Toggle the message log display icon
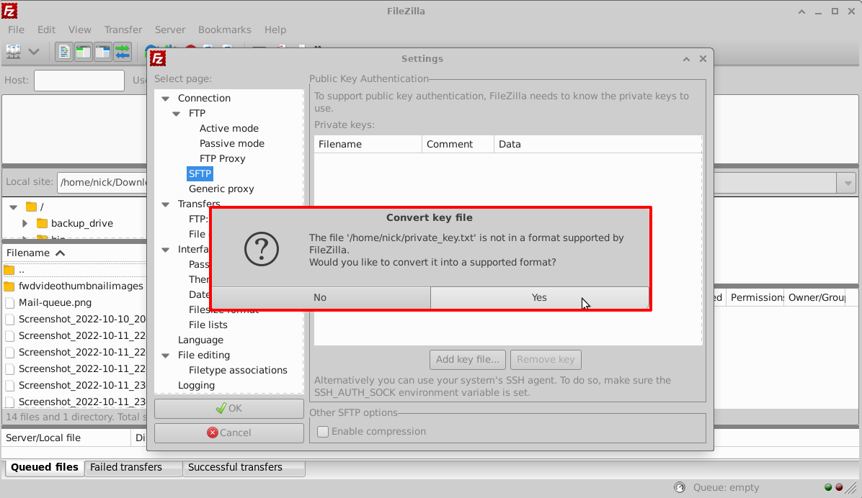This screenshot has width=862, height=498. (x=63, y=52)
